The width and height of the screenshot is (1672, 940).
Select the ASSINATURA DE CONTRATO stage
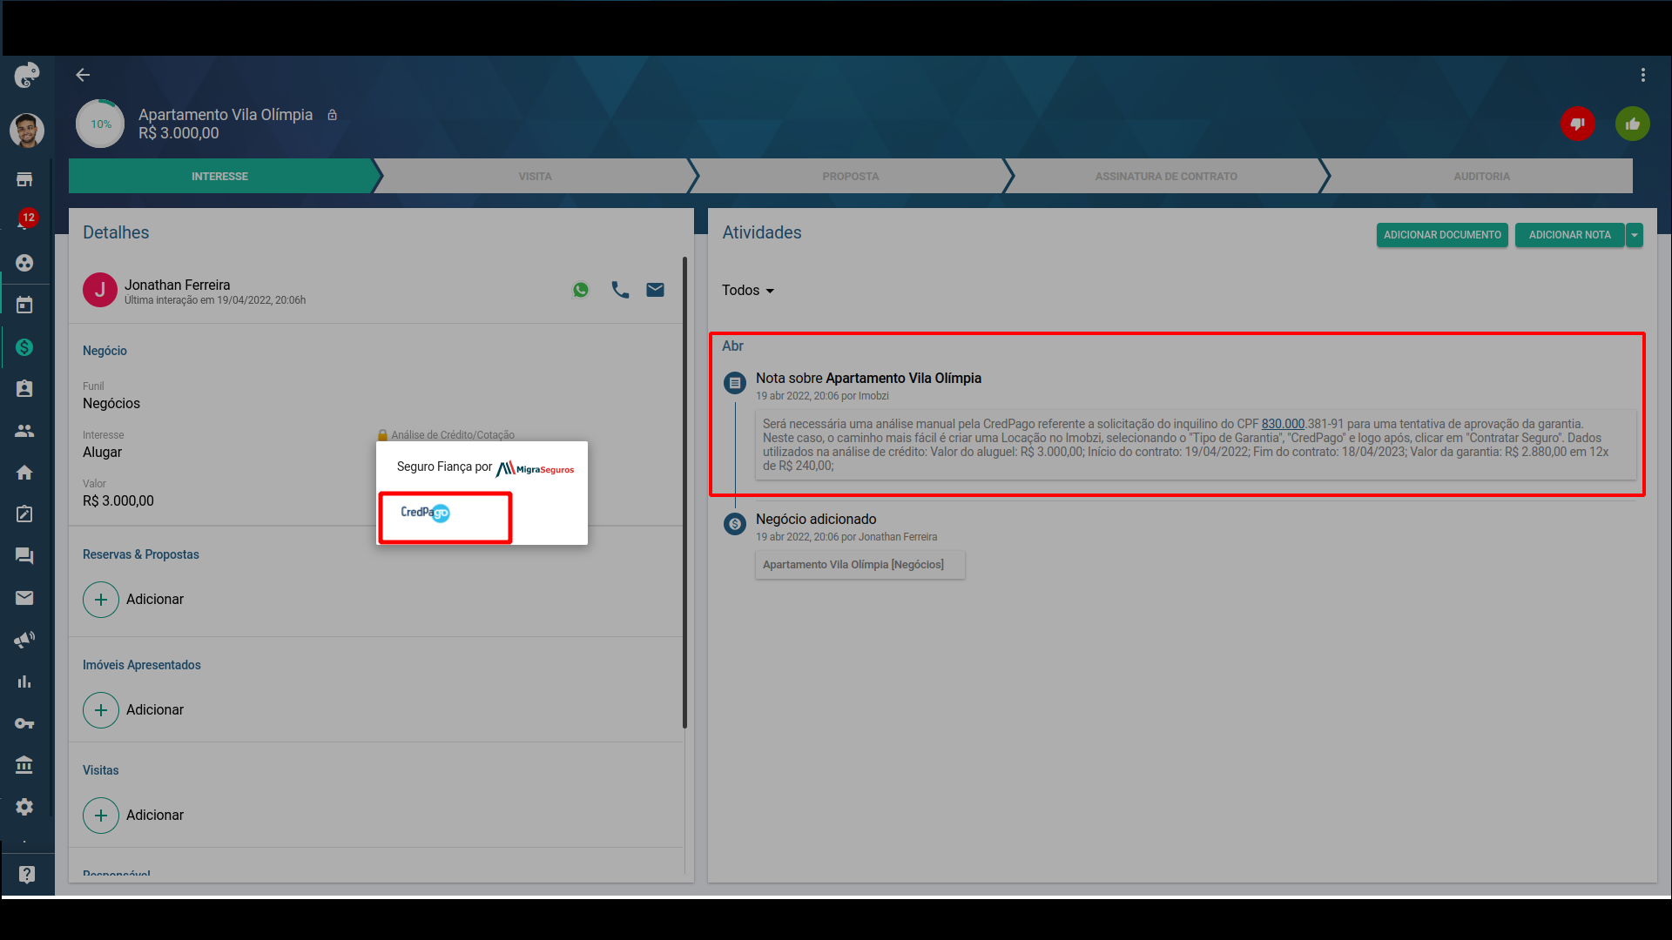point(1166,176)
